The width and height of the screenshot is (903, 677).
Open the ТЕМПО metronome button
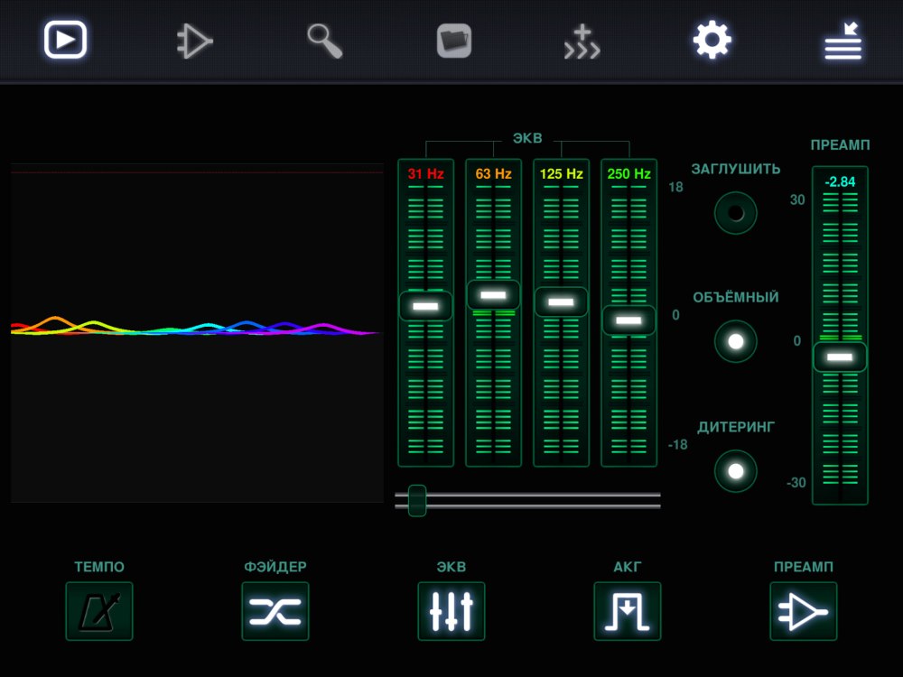pos(99,611)
